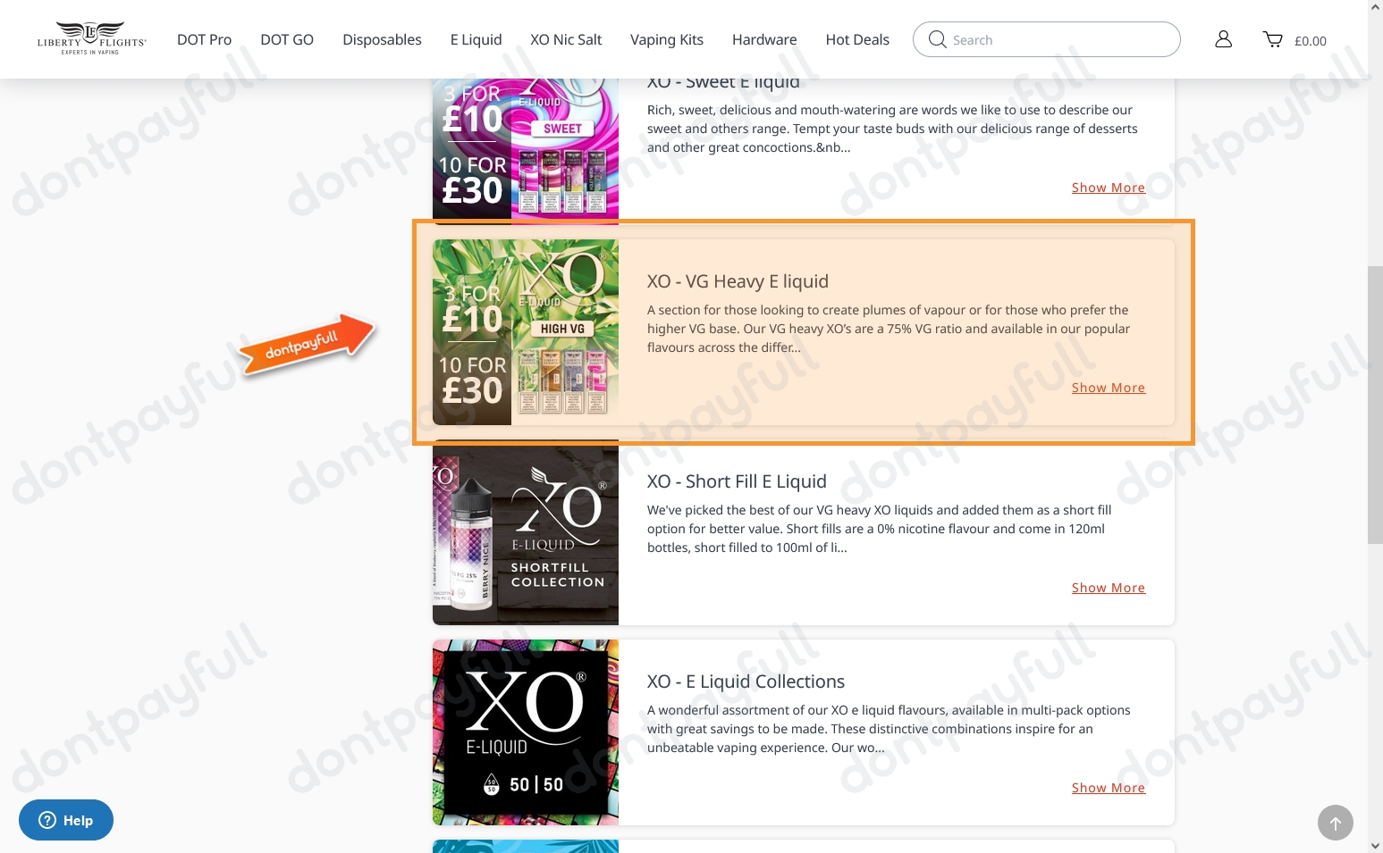The image size is (1383, 853).
Task: Open the DOT Pro menu
Action: 204,39
